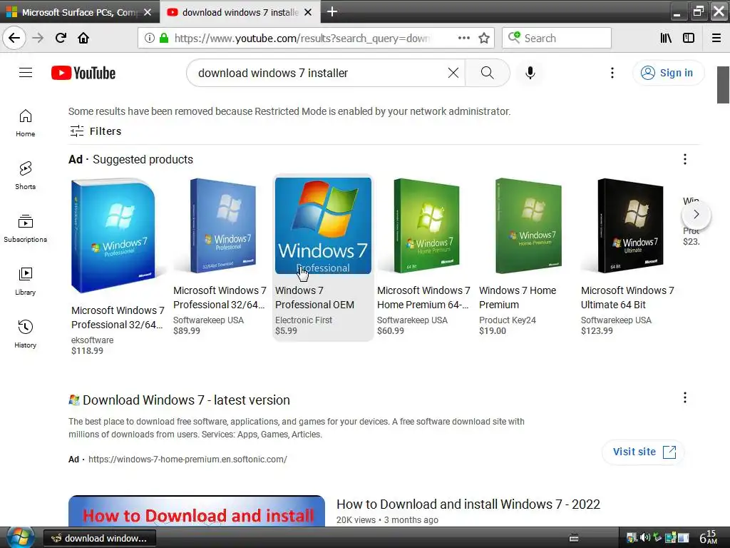This screenshot has width=730, height=548.
Task: Bookmark this page with the star icon
Action: coord(484,38)
